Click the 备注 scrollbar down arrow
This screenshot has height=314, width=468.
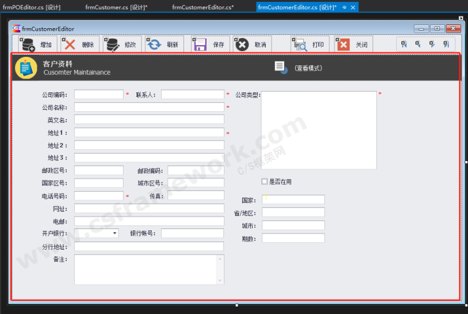220,280
